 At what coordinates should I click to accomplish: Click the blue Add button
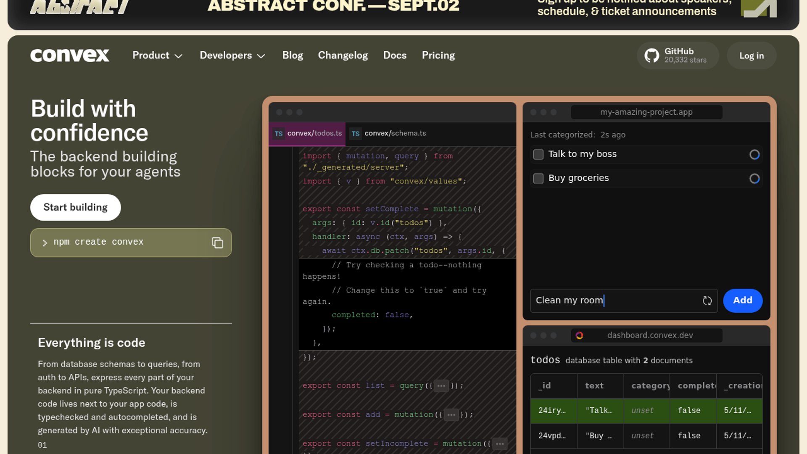click(743, 301)
